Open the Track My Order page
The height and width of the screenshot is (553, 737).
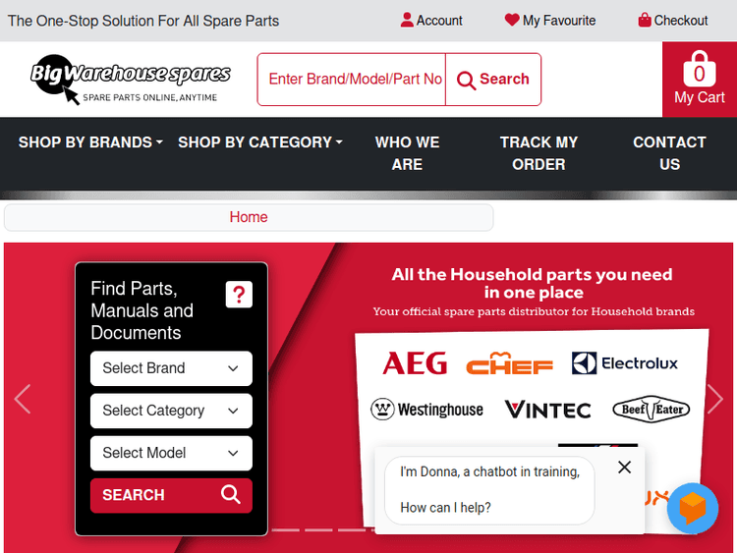539,153
